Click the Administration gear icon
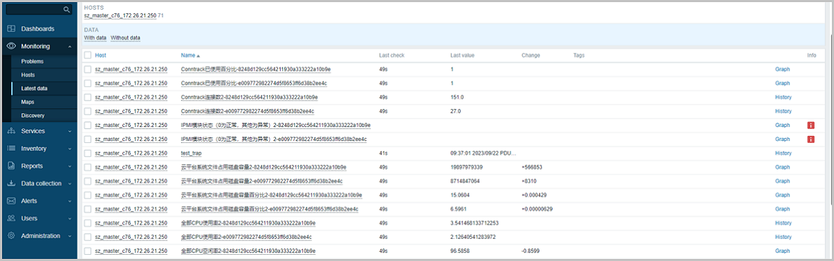 pos(11,235)
